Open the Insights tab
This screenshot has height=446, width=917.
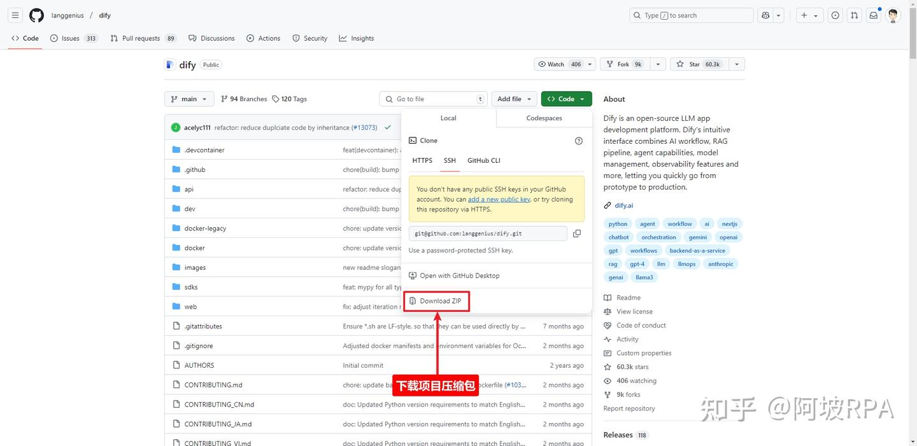point(356,38)
